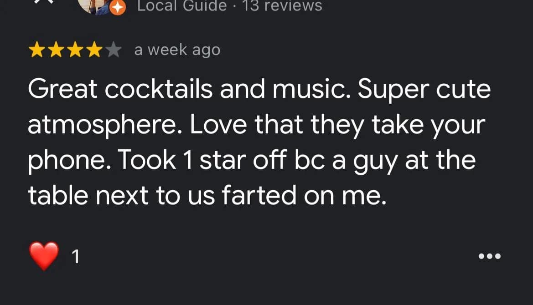Viewport: 533px width, 305px height.
Task: Click the first gold rating star
Action: pyautogui.click(x=36, y=51)
